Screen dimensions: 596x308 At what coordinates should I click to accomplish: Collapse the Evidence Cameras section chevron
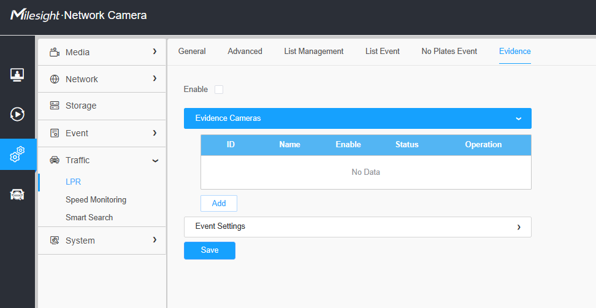[x=519, y=118]
